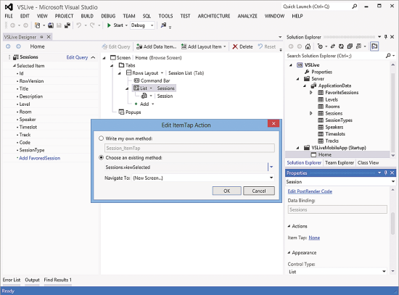This screenshot has width=399, height=295.
Task: Click the Save All toolbar icon
Action: [x=67, y=25]
